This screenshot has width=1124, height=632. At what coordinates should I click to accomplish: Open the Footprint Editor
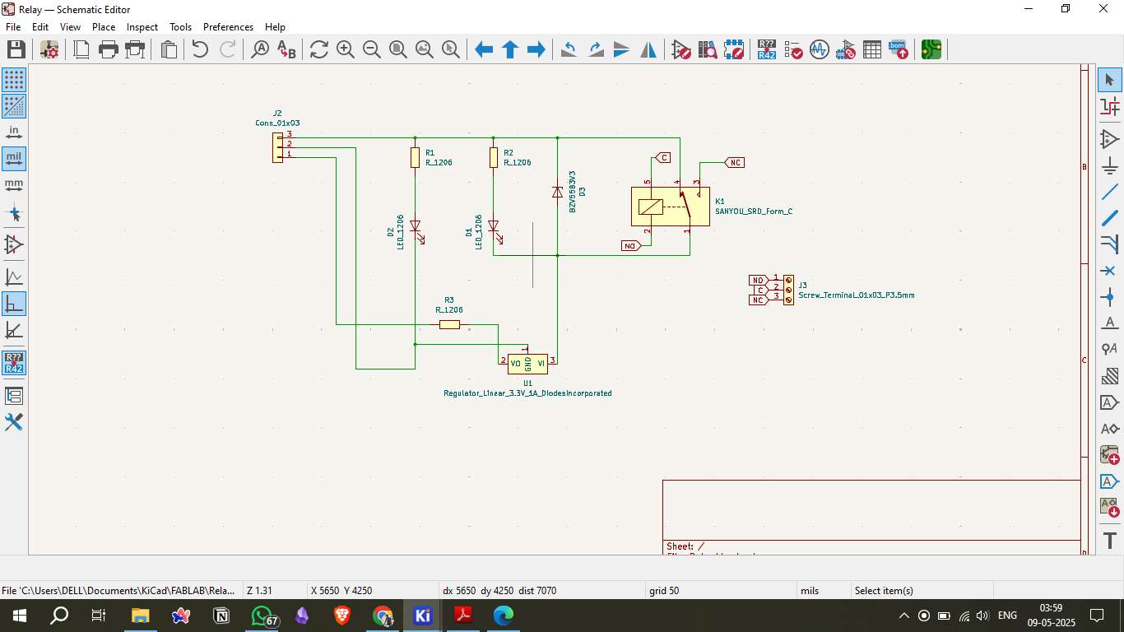[734, 49]
